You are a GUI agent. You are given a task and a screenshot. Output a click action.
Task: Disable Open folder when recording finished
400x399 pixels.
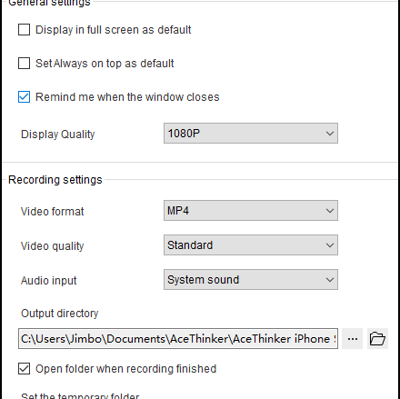pyautogui.click(x=25, y=369)
